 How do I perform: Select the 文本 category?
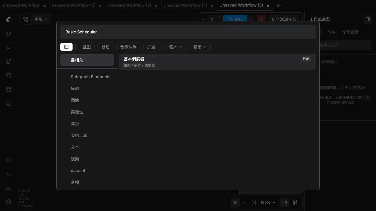coord(87,147)
